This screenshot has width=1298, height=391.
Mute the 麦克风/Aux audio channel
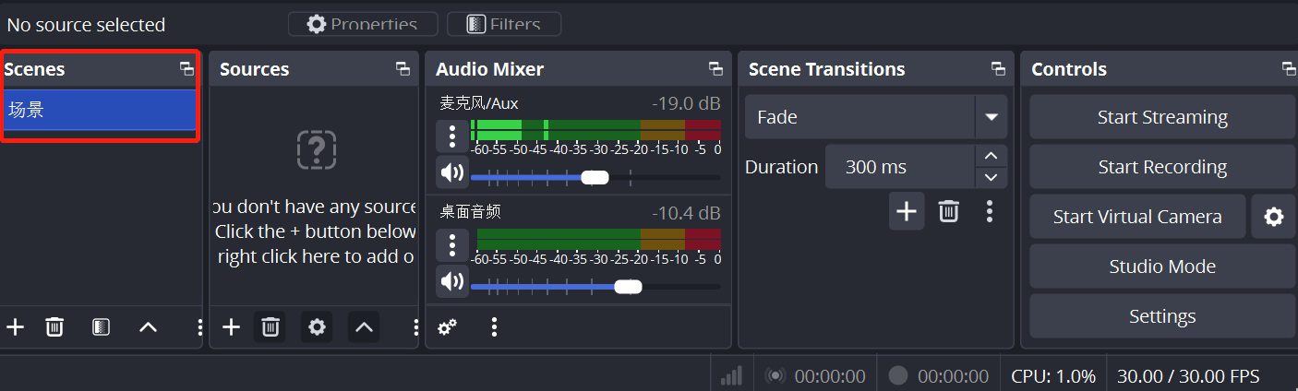[x=451, y=172]
